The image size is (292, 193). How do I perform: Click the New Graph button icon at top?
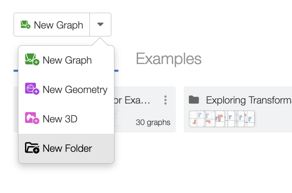click(x=25, y=25)
